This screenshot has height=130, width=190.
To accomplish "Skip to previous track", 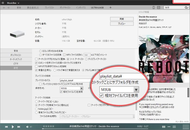I will pyautogui.click(x=7, y=127).
